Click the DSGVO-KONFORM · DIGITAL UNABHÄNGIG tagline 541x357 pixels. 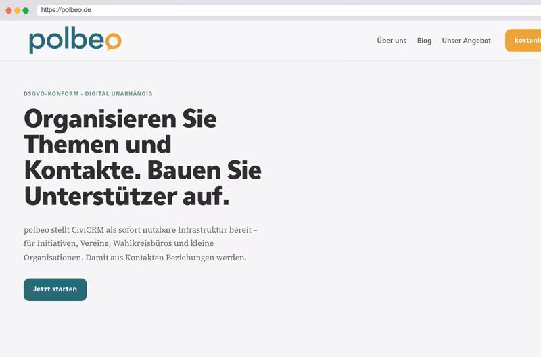(88, 93)
